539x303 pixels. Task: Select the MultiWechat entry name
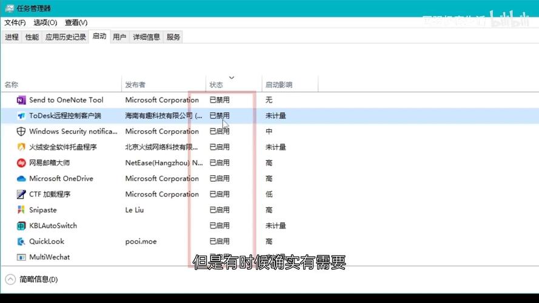(x=50, y=257)
